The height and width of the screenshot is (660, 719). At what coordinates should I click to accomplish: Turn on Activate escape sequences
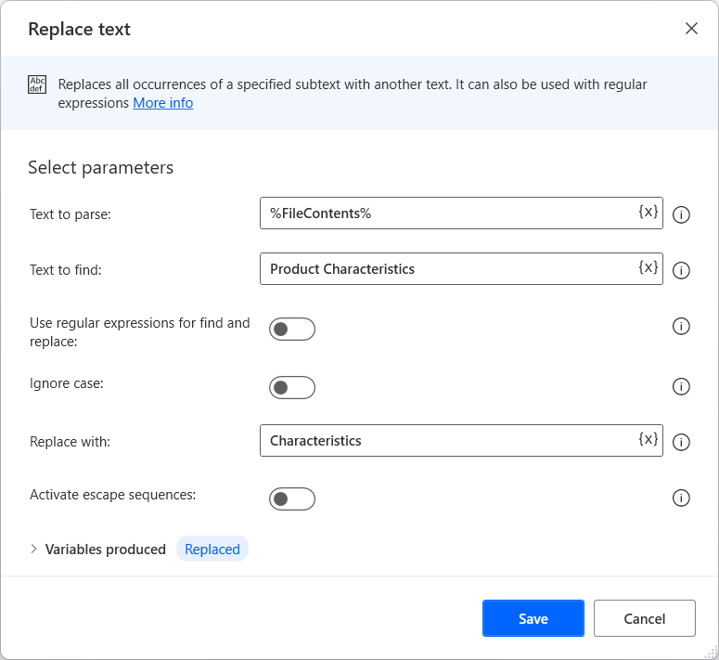292,499
